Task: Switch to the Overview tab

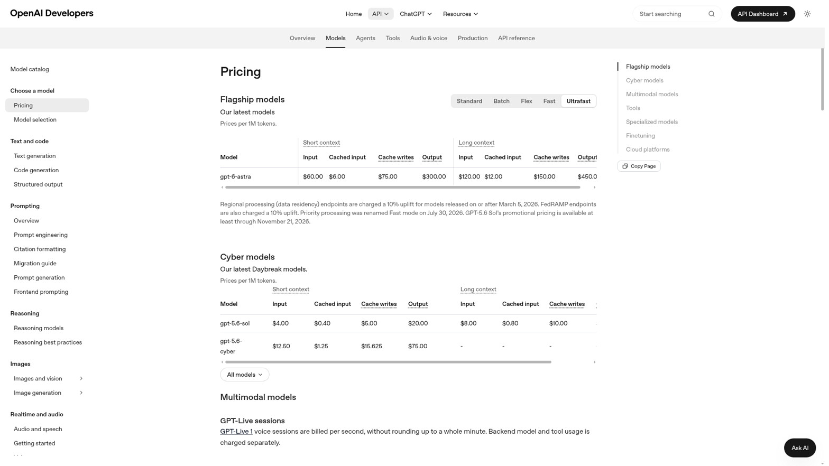Action: coord(302,38)
